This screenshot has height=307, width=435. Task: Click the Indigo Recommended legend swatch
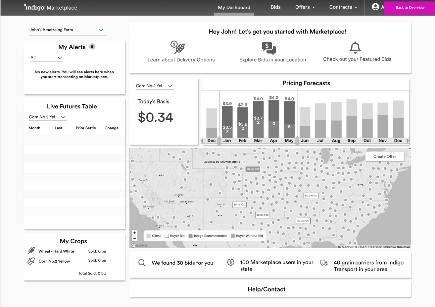point(190,236)
